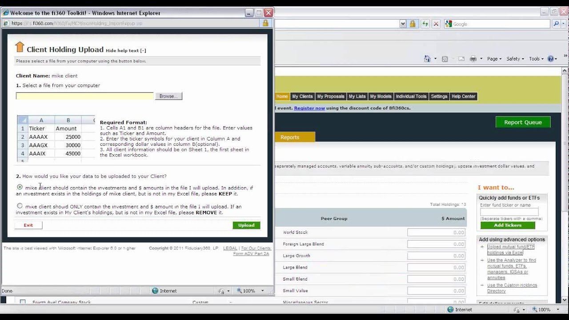569x320 pixels.
Task: Open the Settings tab
Action: 439,96
